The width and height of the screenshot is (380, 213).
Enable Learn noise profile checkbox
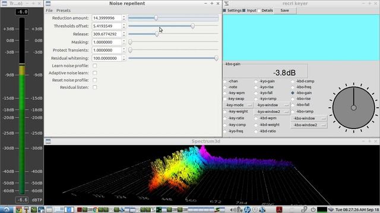tap(95, 66)
